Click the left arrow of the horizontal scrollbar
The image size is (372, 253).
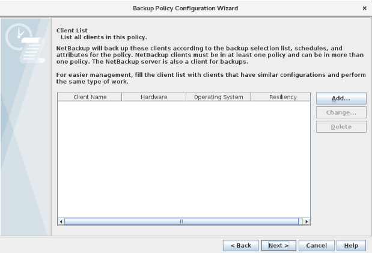61,221
